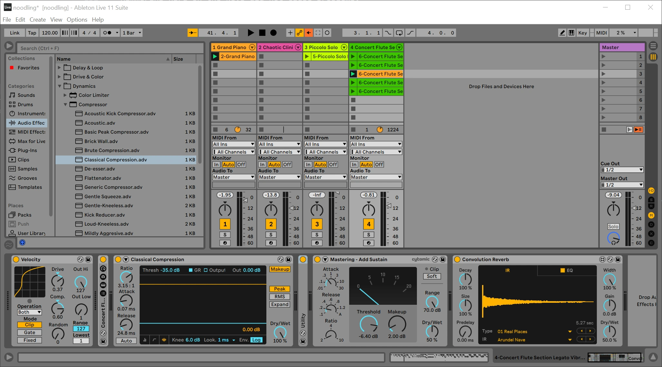662x367 pixels.
Task: Click the Makeup button in compressor
Action: pos(280,269)
